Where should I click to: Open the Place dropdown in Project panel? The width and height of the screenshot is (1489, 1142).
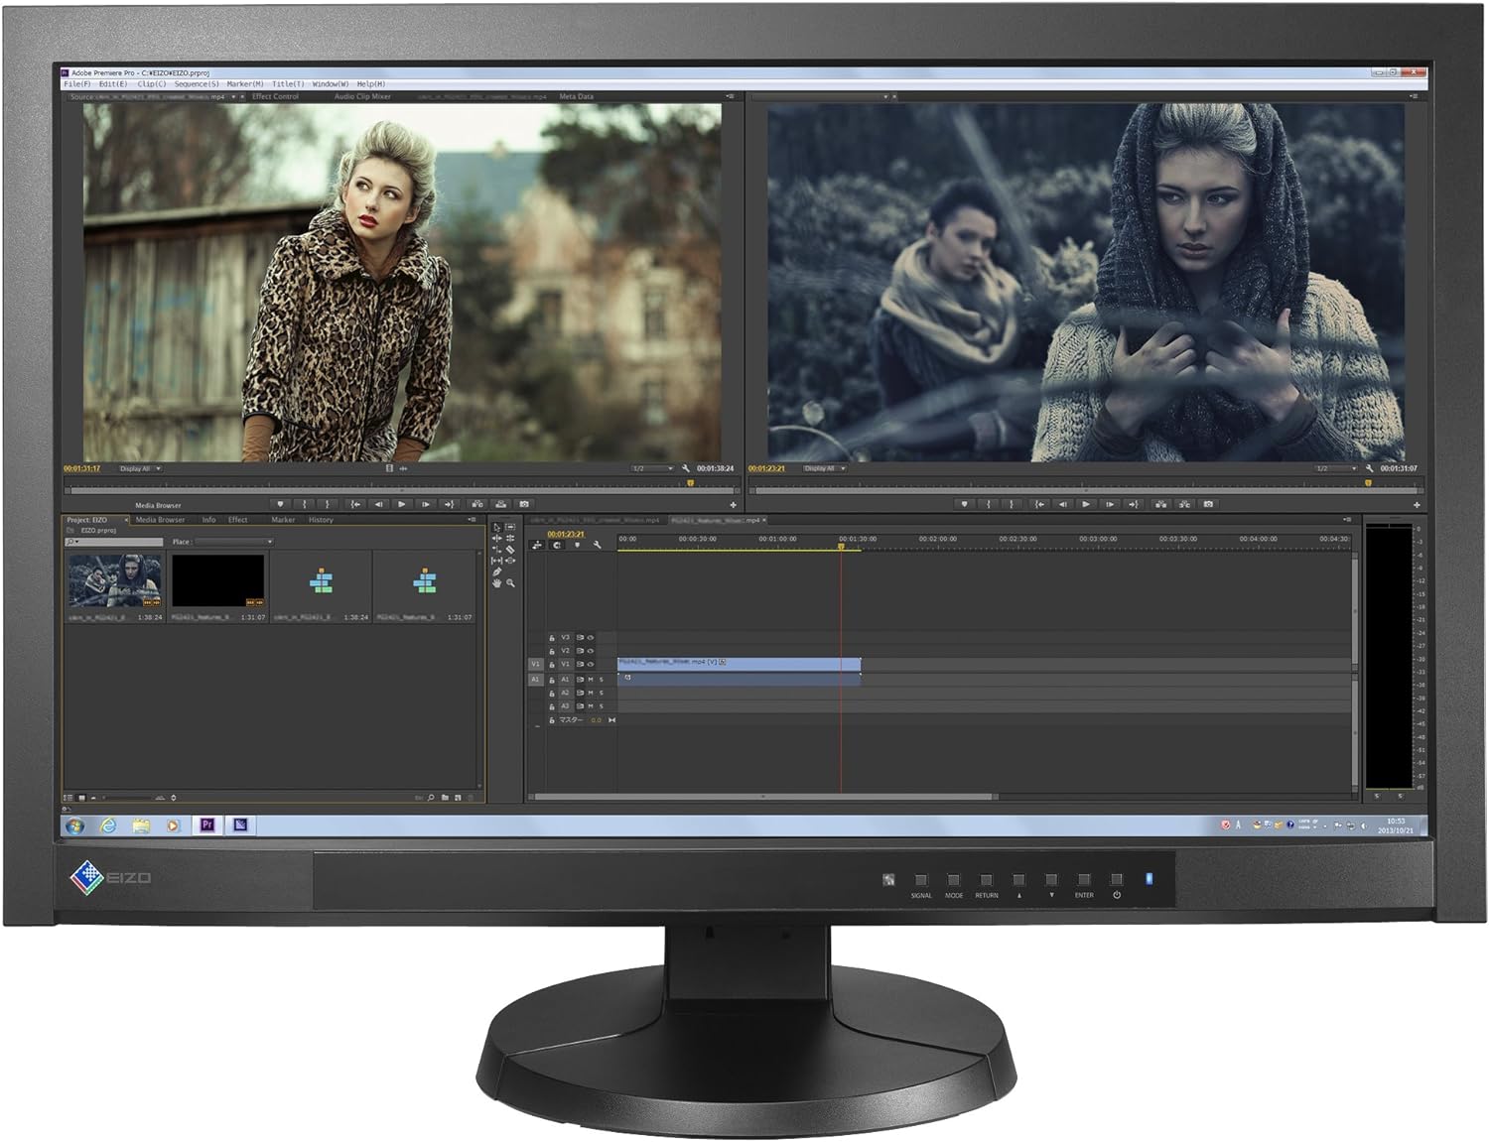tap(234, 542)
